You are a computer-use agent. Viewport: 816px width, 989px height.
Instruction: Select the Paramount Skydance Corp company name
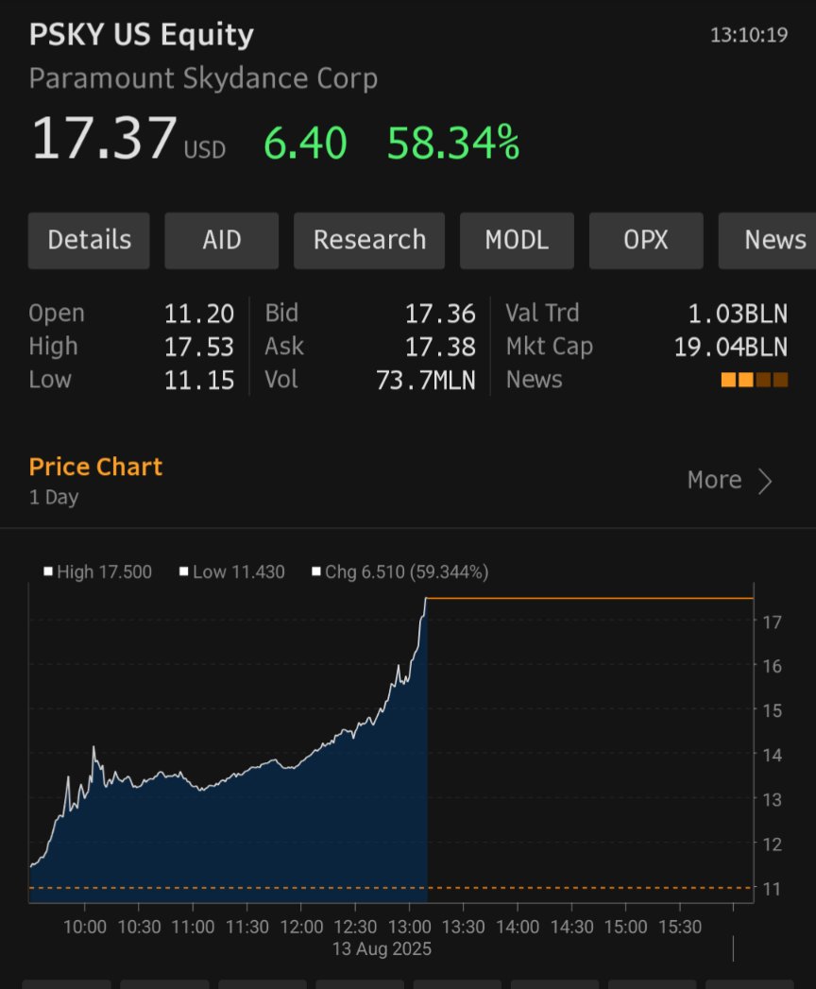(x=203, y=78)
